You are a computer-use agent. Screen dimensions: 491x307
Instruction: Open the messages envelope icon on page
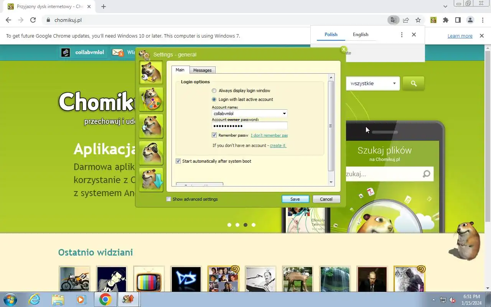click(118, 53)
